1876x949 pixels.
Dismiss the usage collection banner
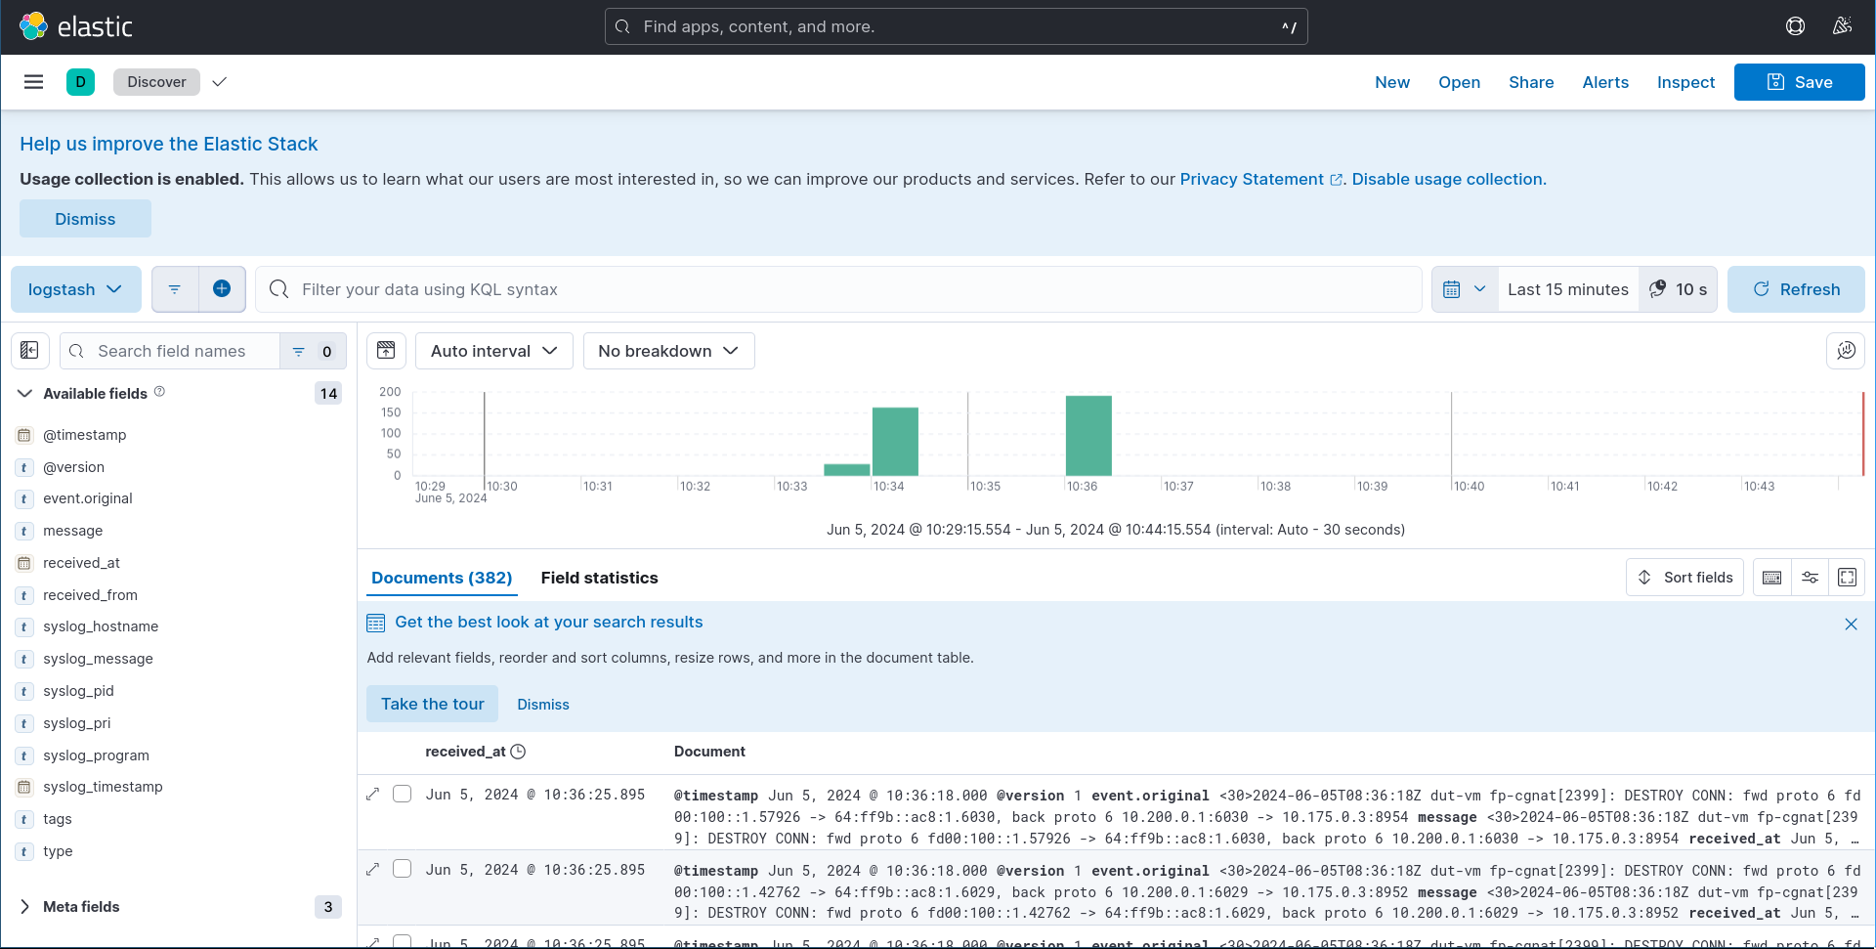tap(85, 219)
